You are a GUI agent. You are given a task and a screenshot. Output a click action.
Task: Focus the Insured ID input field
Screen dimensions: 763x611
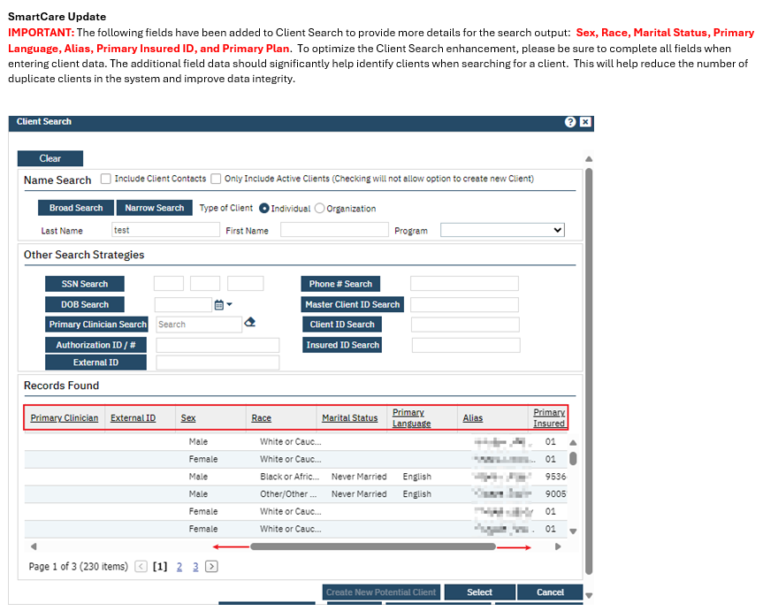pyautogui.click(x=466, y=345)
